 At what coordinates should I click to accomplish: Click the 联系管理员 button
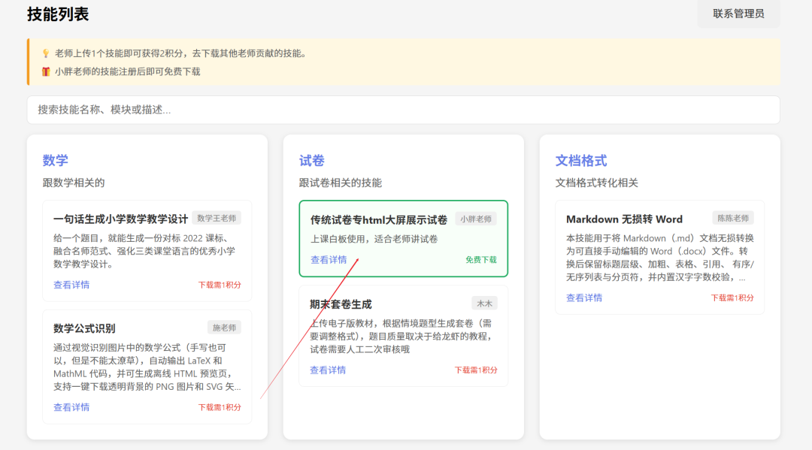click(738, 14)
